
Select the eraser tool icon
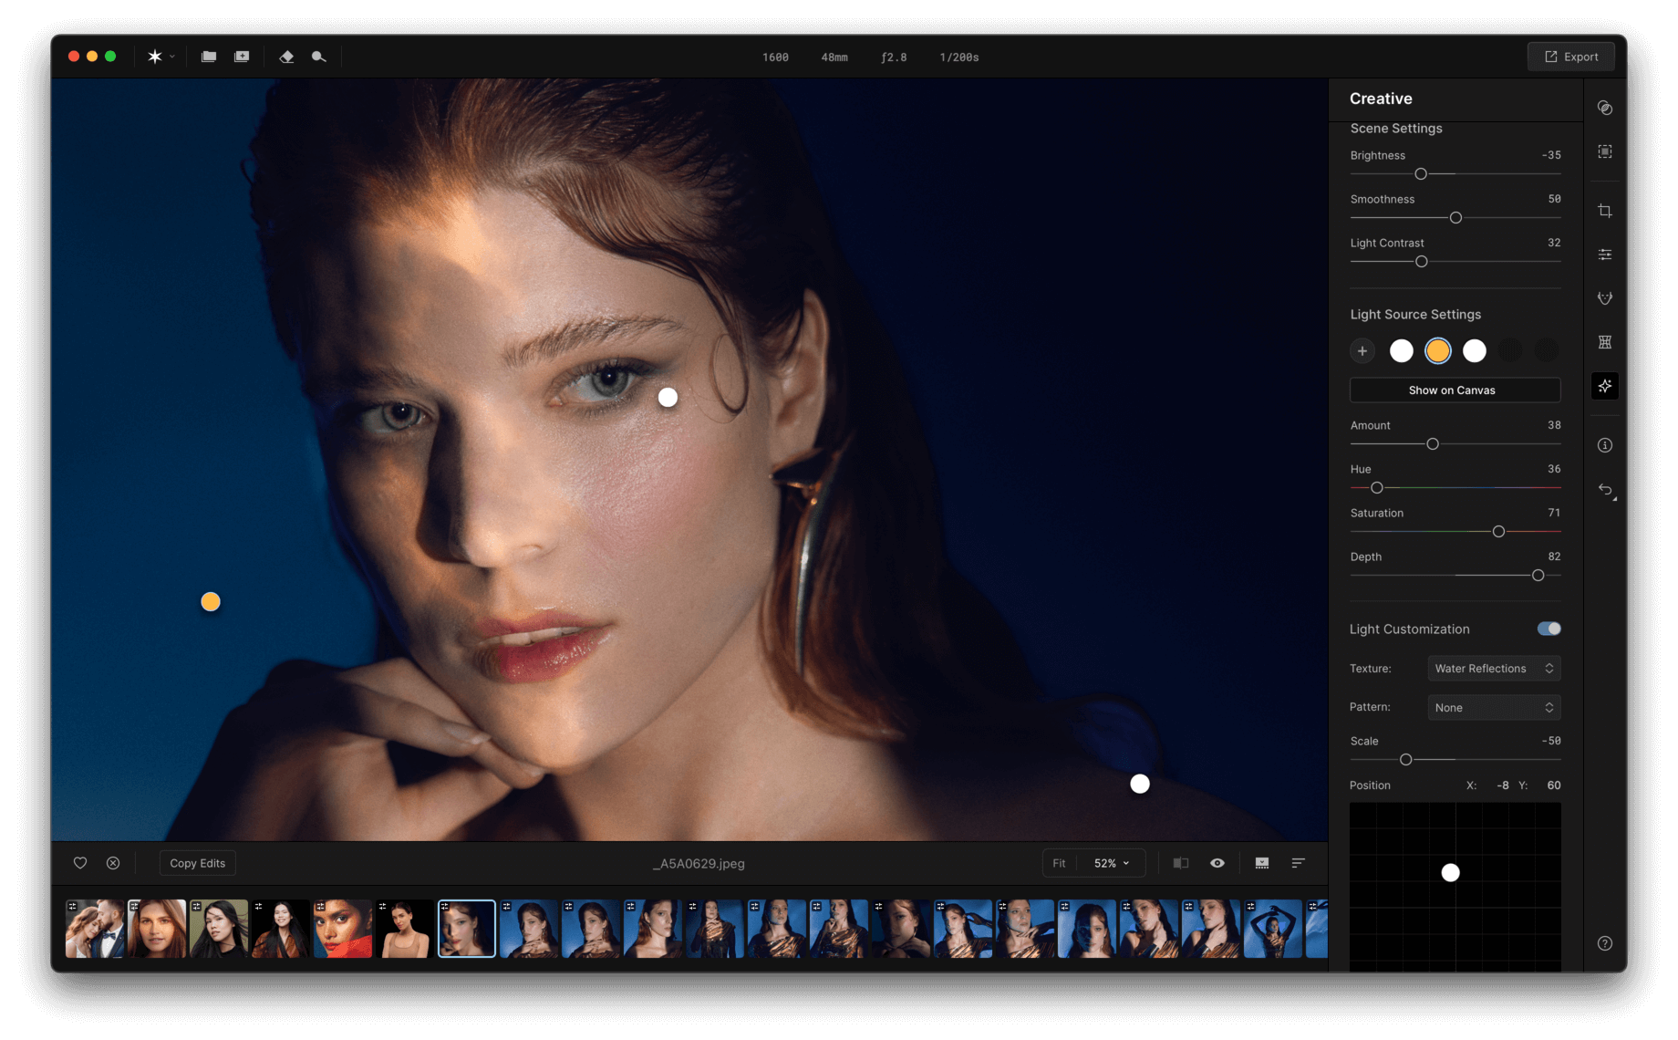click(x=286, y=57)
